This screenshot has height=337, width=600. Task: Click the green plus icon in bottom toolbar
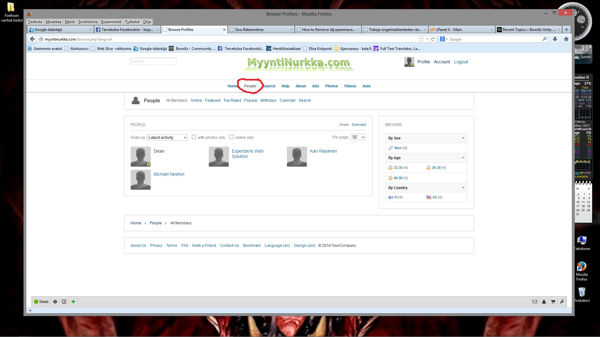click(73, 302)
